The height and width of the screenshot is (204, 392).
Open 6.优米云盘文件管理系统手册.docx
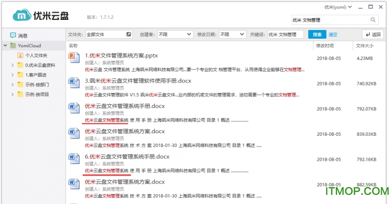click(127, 156)
